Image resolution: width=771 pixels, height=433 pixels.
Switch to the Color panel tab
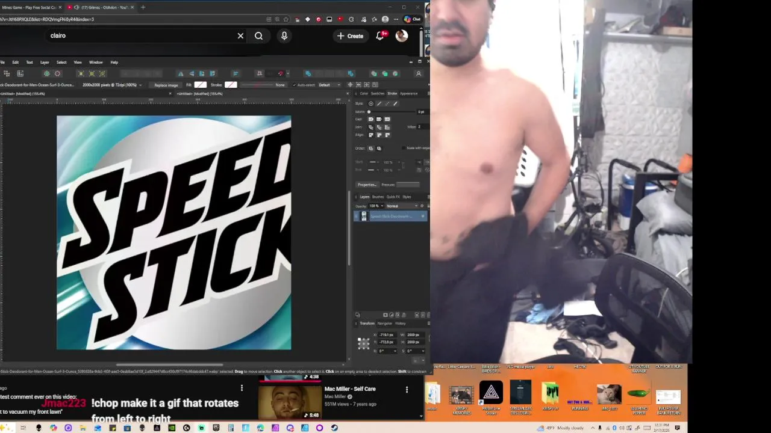point(364,93)
